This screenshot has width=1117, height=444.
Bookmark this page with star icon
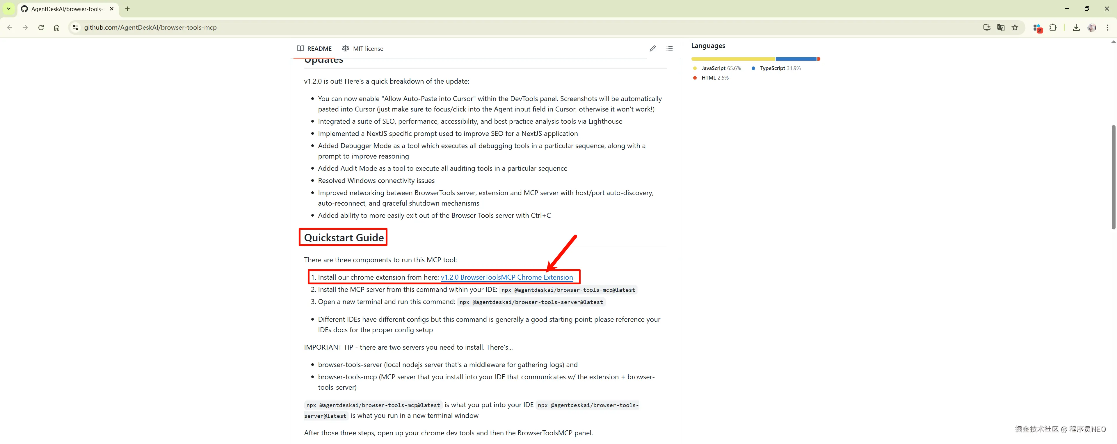1015,27
